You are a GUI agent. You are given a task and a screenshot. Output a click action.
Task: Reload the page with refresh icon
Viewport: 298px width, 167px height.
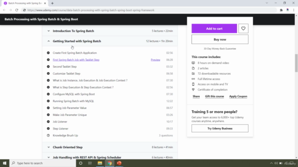click(x=17, y=10)
